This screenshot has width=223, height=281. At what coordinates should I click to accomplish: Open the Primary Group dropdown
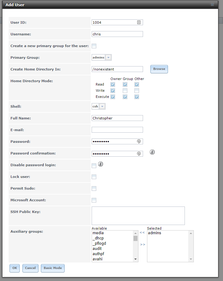(108, 58)
